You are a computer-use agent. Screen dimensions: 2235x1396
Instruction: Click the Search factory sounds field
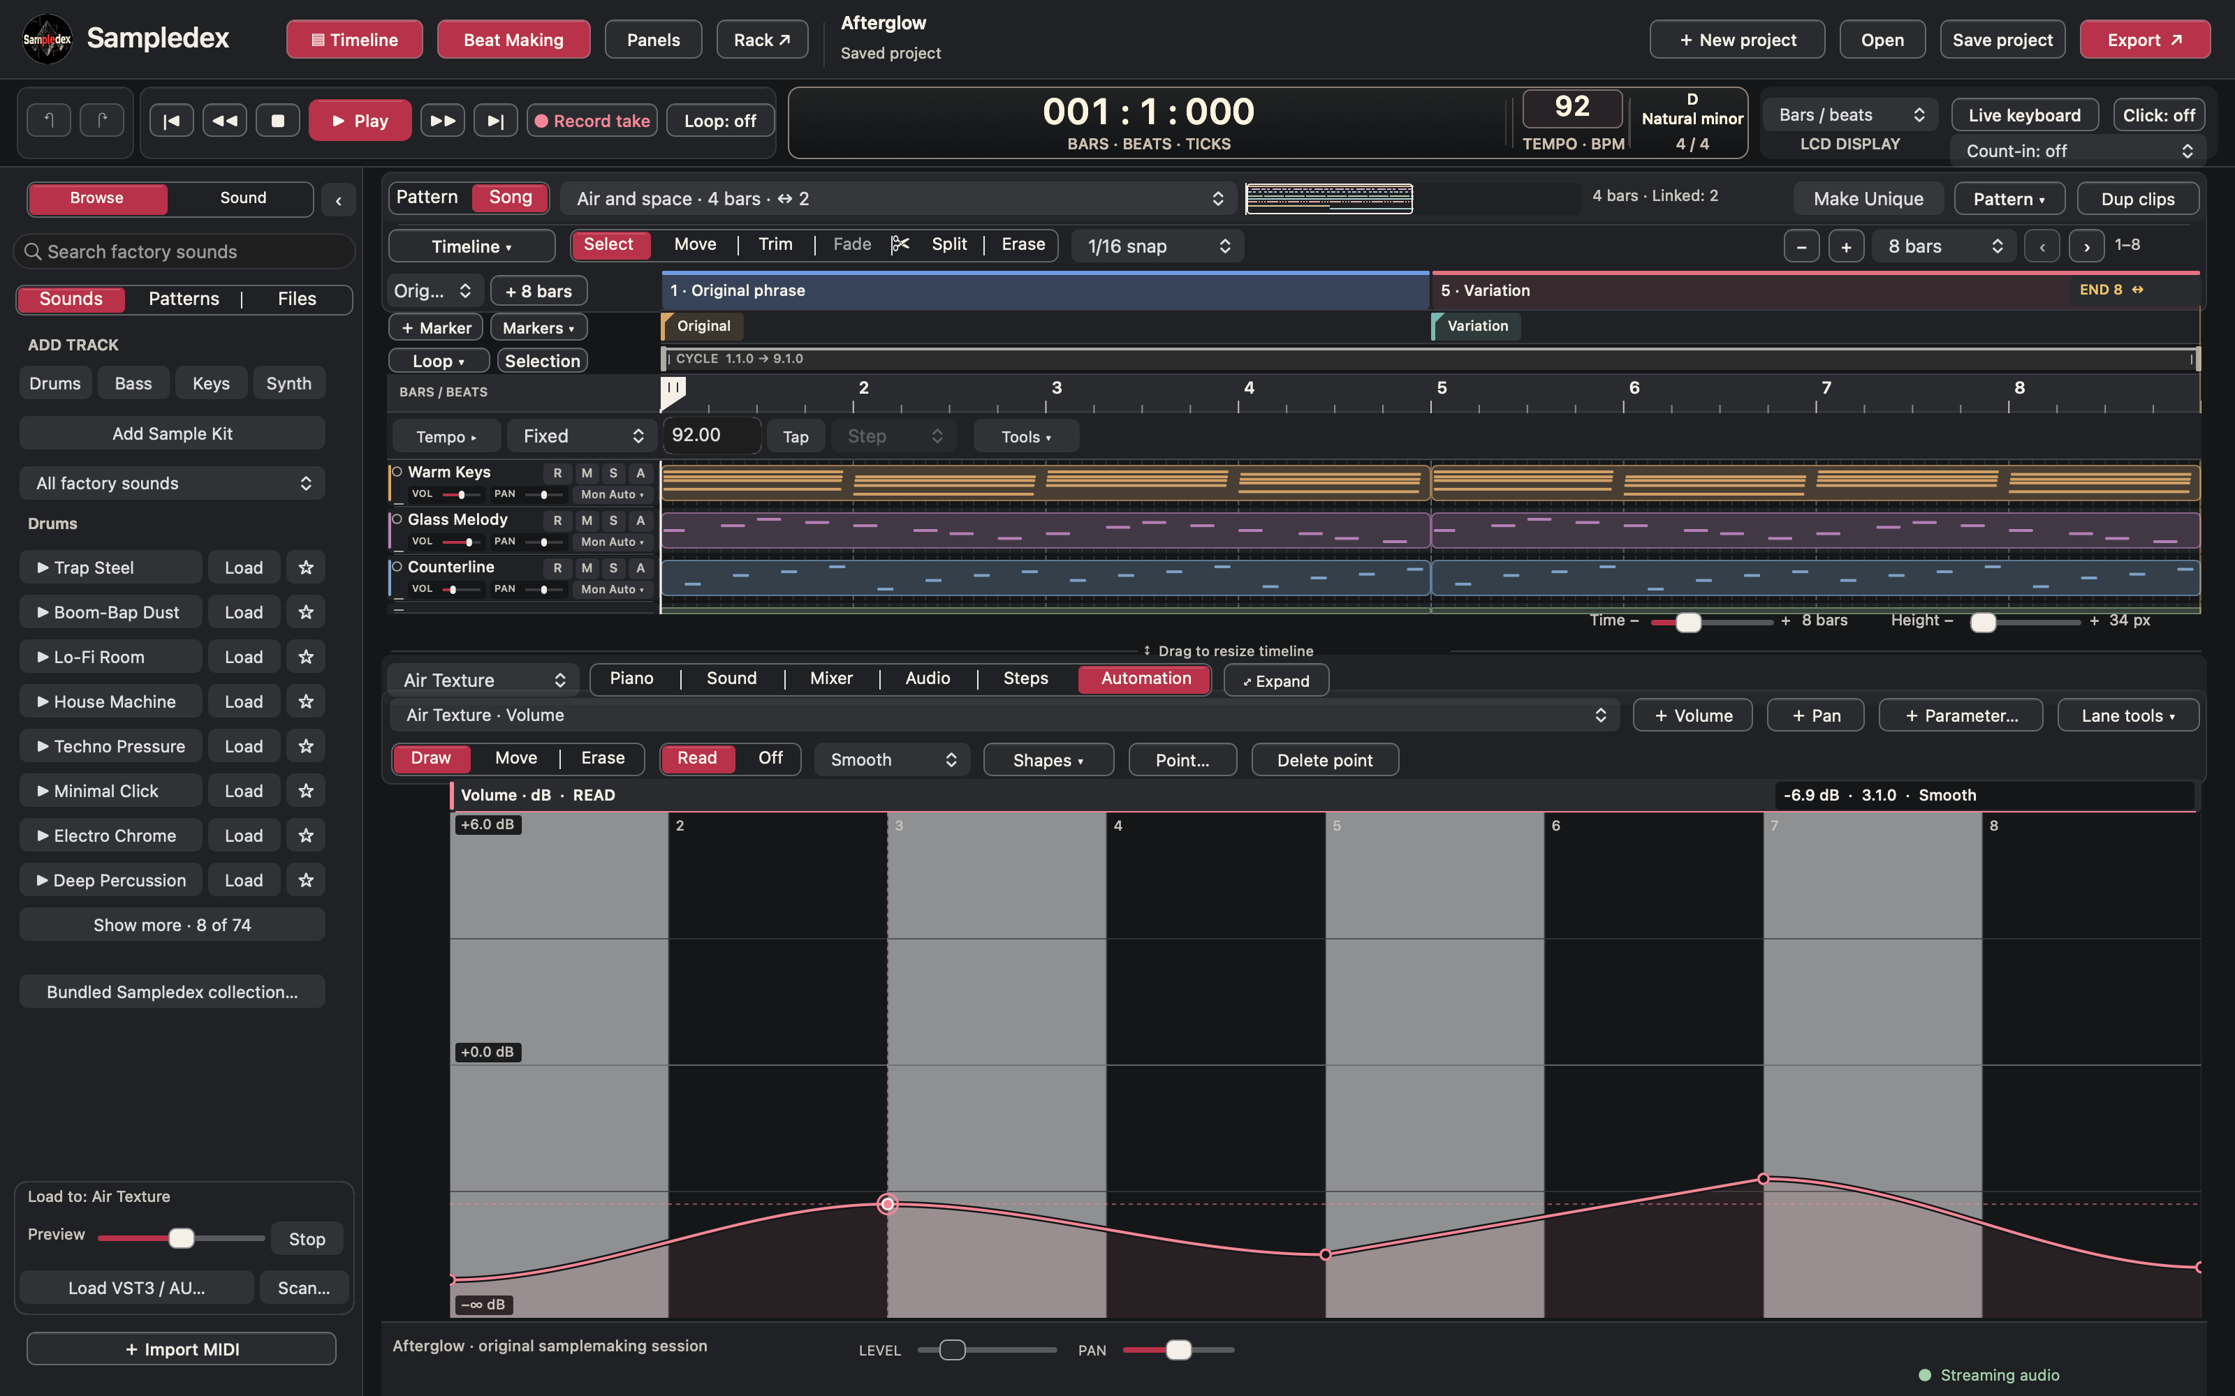(x=184, y=252)
